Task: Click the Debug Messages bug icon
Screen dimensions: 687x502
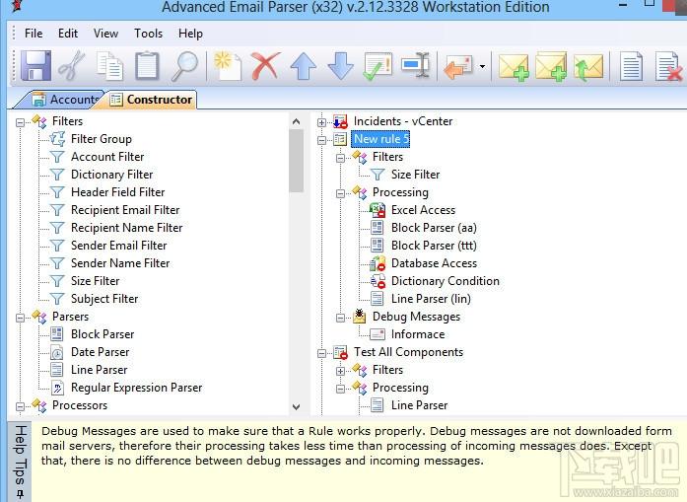Action: (360, 317)
